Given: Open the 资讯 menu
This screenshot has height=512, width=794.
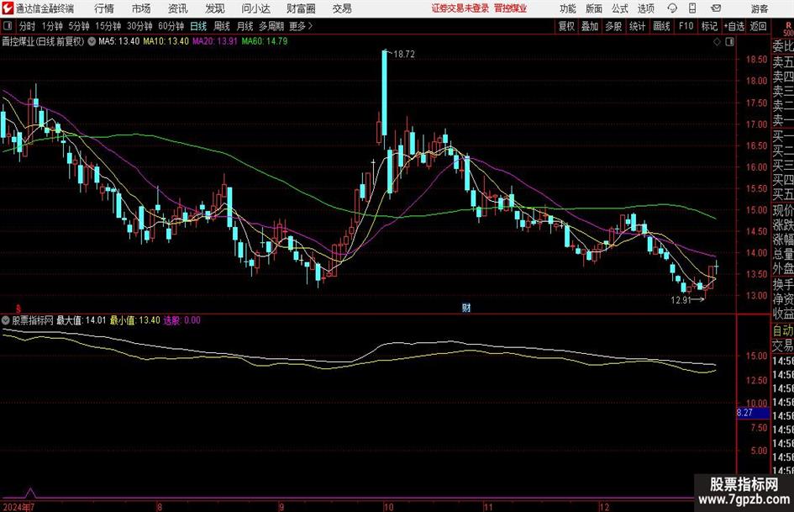Looking at the screenshot, I should point(178,8).
